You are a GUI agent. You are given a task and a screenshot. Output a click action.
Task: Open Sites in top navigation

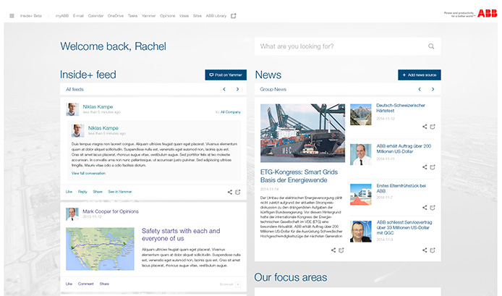[197, 16]
